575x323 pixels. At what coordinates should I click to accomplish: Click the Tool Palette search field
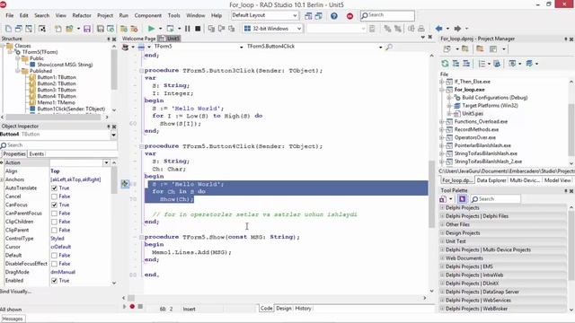(x=495, y=199)
